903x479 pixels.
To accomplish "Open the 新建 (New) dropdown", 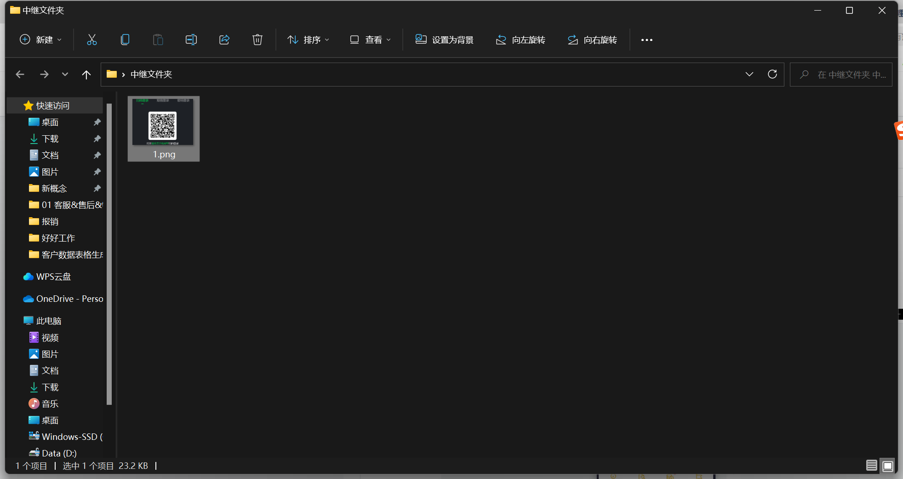I will (40, 40).
